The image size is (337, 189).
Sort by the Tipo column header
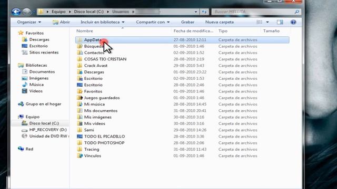tap(223, 31)
